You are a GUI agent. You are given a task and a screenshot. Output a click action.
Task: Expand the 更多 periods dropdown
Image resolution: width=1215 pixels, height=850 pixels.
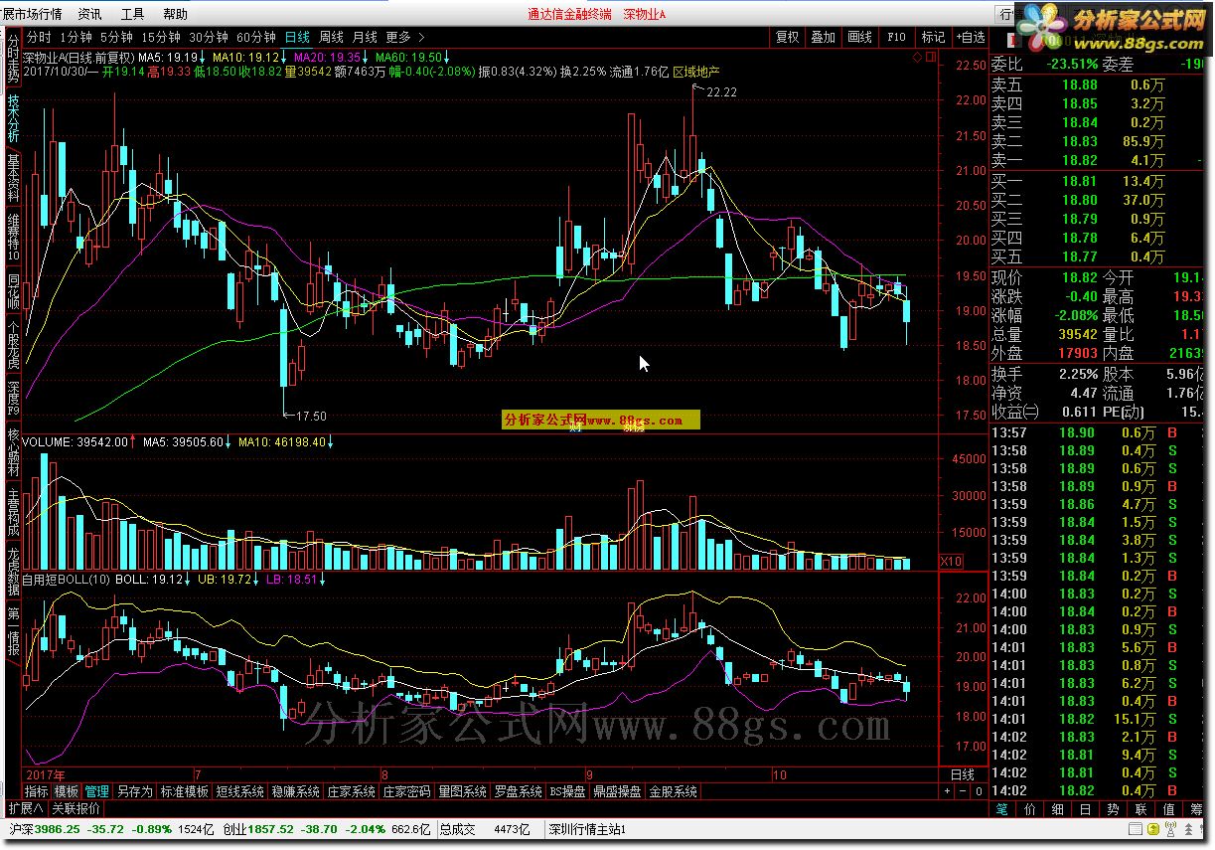403,37
